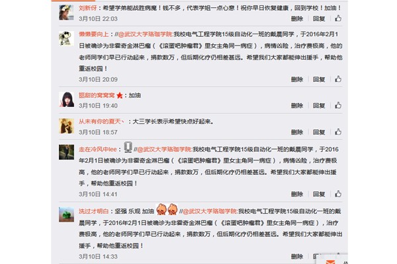Delete the comment posted at 14:33

point(297,257)
